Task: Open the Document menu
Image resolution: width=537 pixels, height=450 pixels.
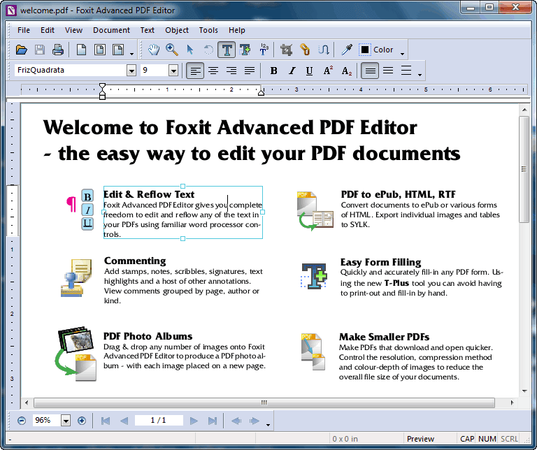Action: pyautogui.click(x=111, y=30)
